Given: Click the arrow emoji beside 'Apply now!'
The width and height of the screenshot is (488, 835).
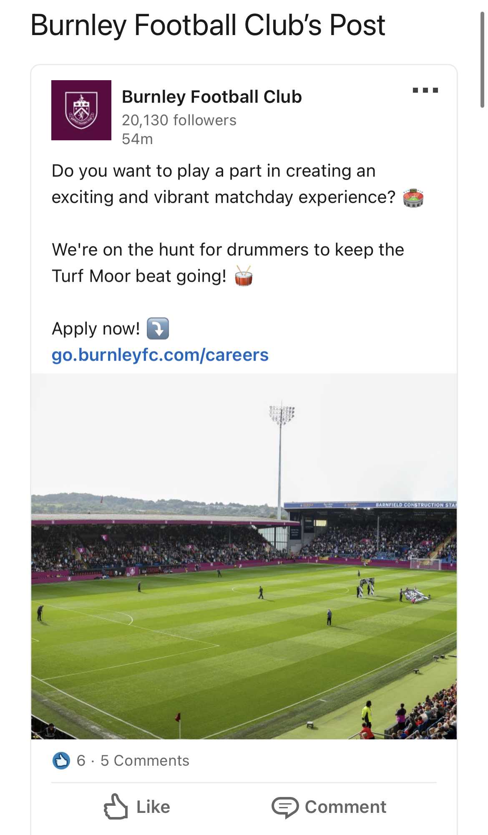Looking at the screenshot, I should pos(158,329).
